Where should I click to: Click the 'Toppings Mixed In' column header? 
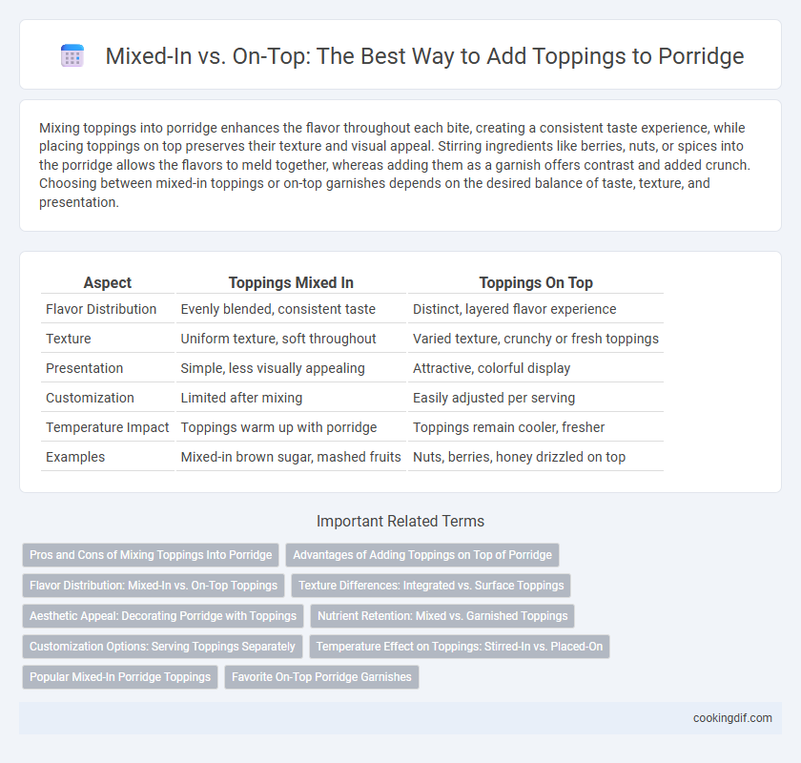pos(291,282)
